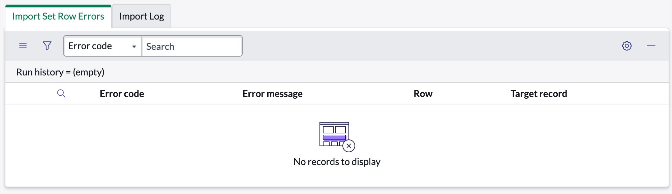The width and height of the screenshot is (672, 194).
Task: Click the Run history breadcrumb filter
Action: (x=60, y=72)
